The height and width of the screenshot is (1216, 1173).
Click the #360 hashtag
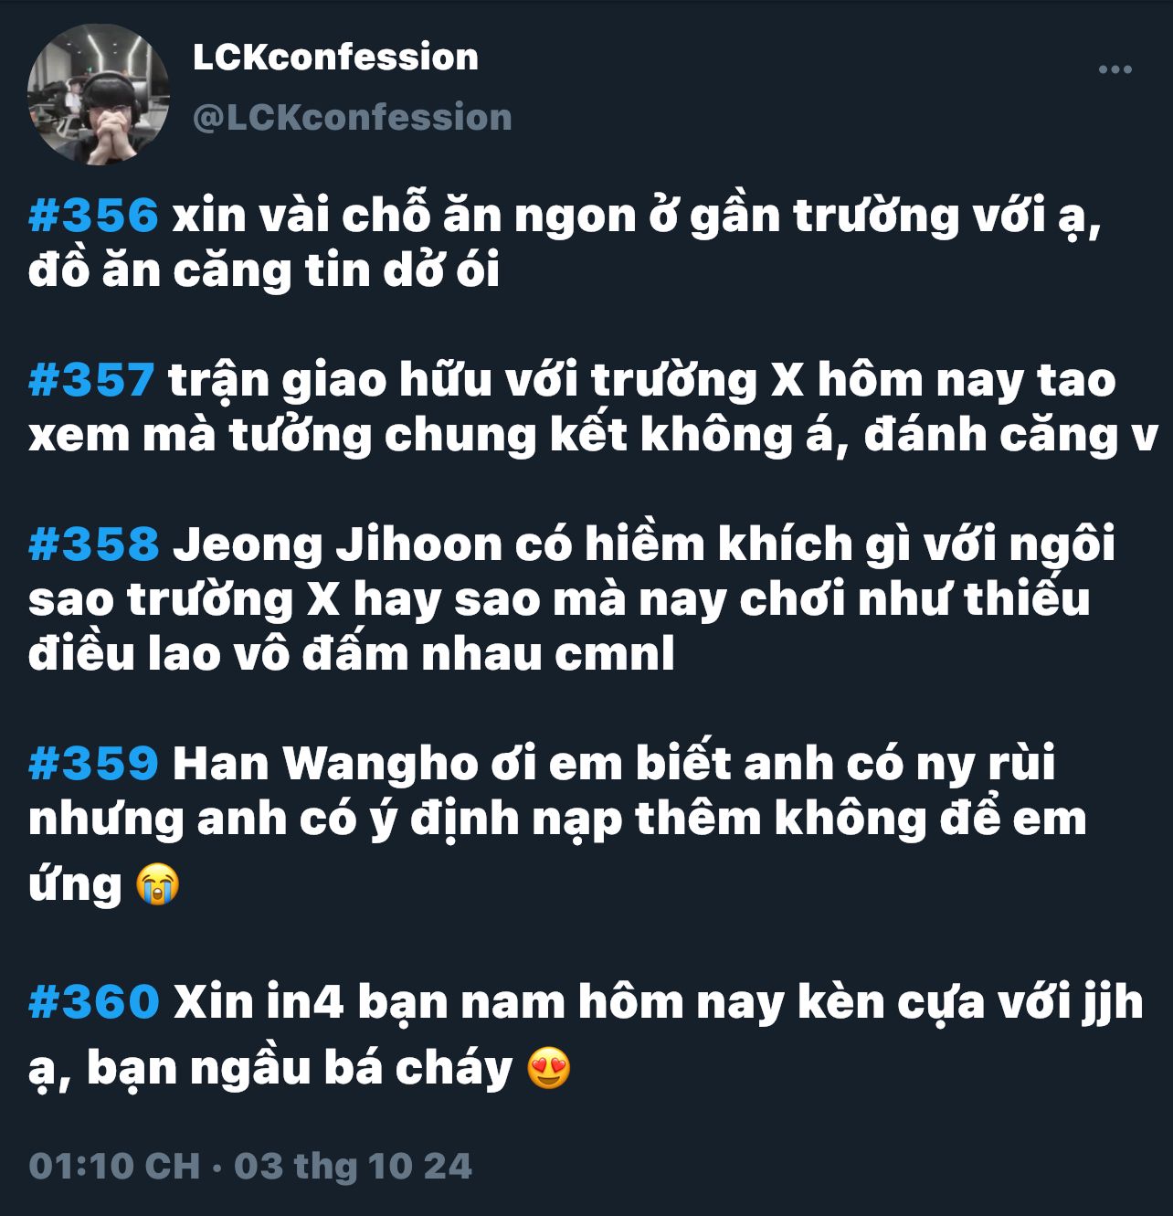tap(94, 1002)
